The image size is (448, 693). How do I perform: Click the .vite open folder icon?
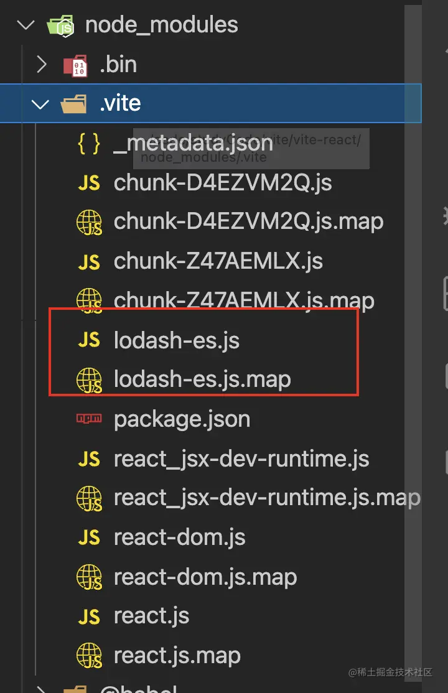tap(74, 105)
